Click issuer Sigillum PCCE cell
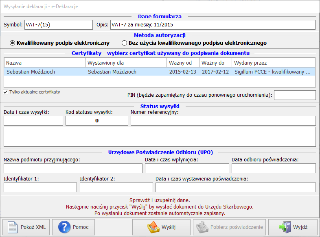This screenshot has width=320, height=237. click(272, 72)
